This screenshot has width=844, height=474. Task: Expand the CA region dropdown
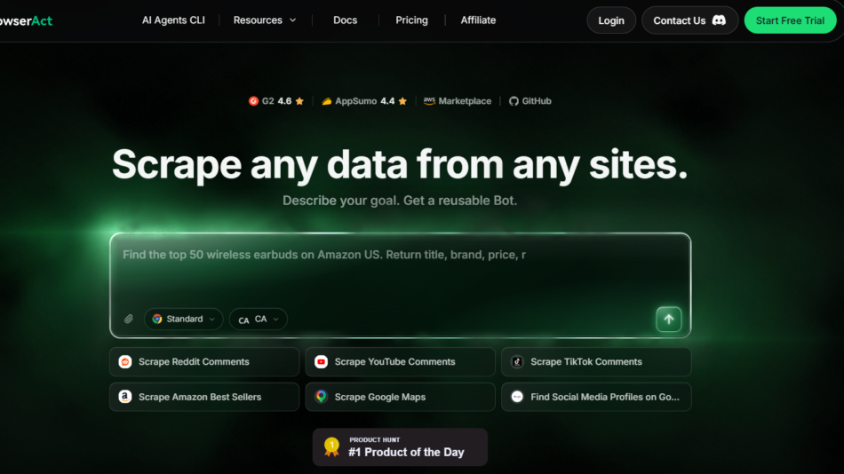click(259, 319)
